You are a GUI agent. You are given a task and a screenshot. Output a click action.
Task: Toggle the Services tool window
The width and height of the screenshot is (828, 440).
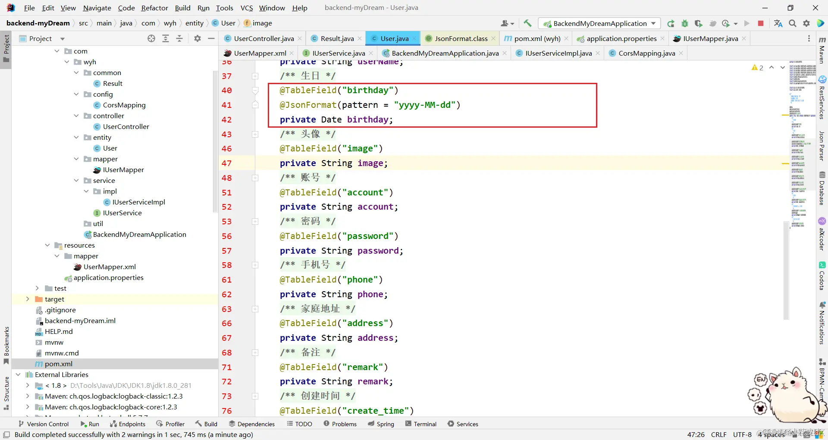point(463,424)
